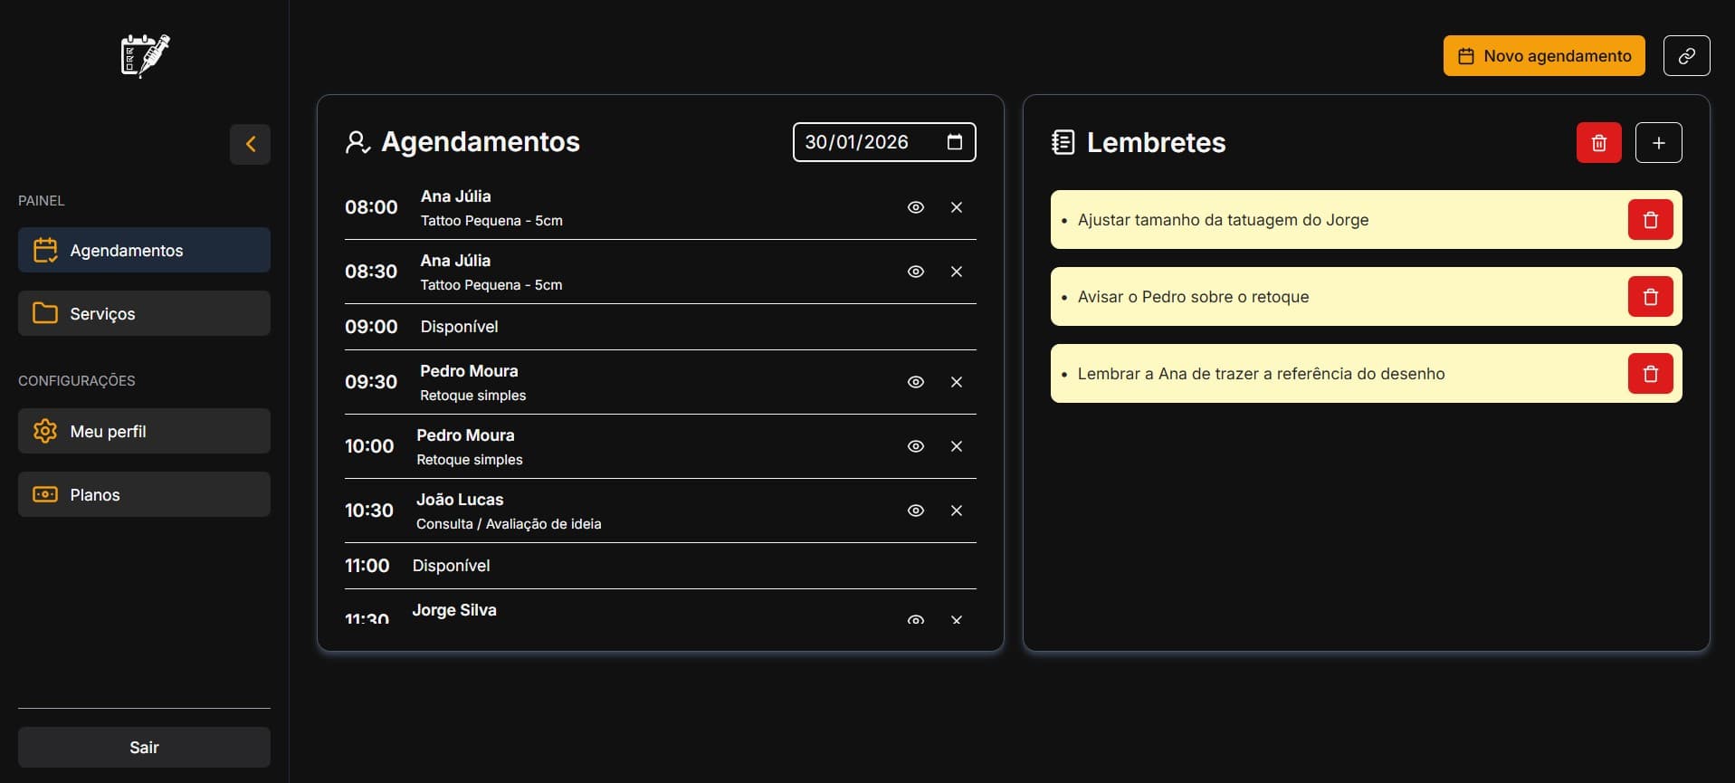The height and width of the screenshot is (783, 1735).
Task: Delete all reminders via Lembretes header trash
Action: click(1598, 143)
